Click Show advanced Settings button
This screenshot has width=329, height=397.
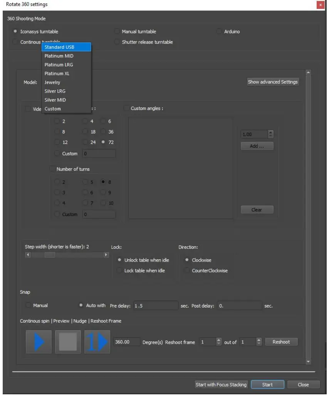point(273,82)
